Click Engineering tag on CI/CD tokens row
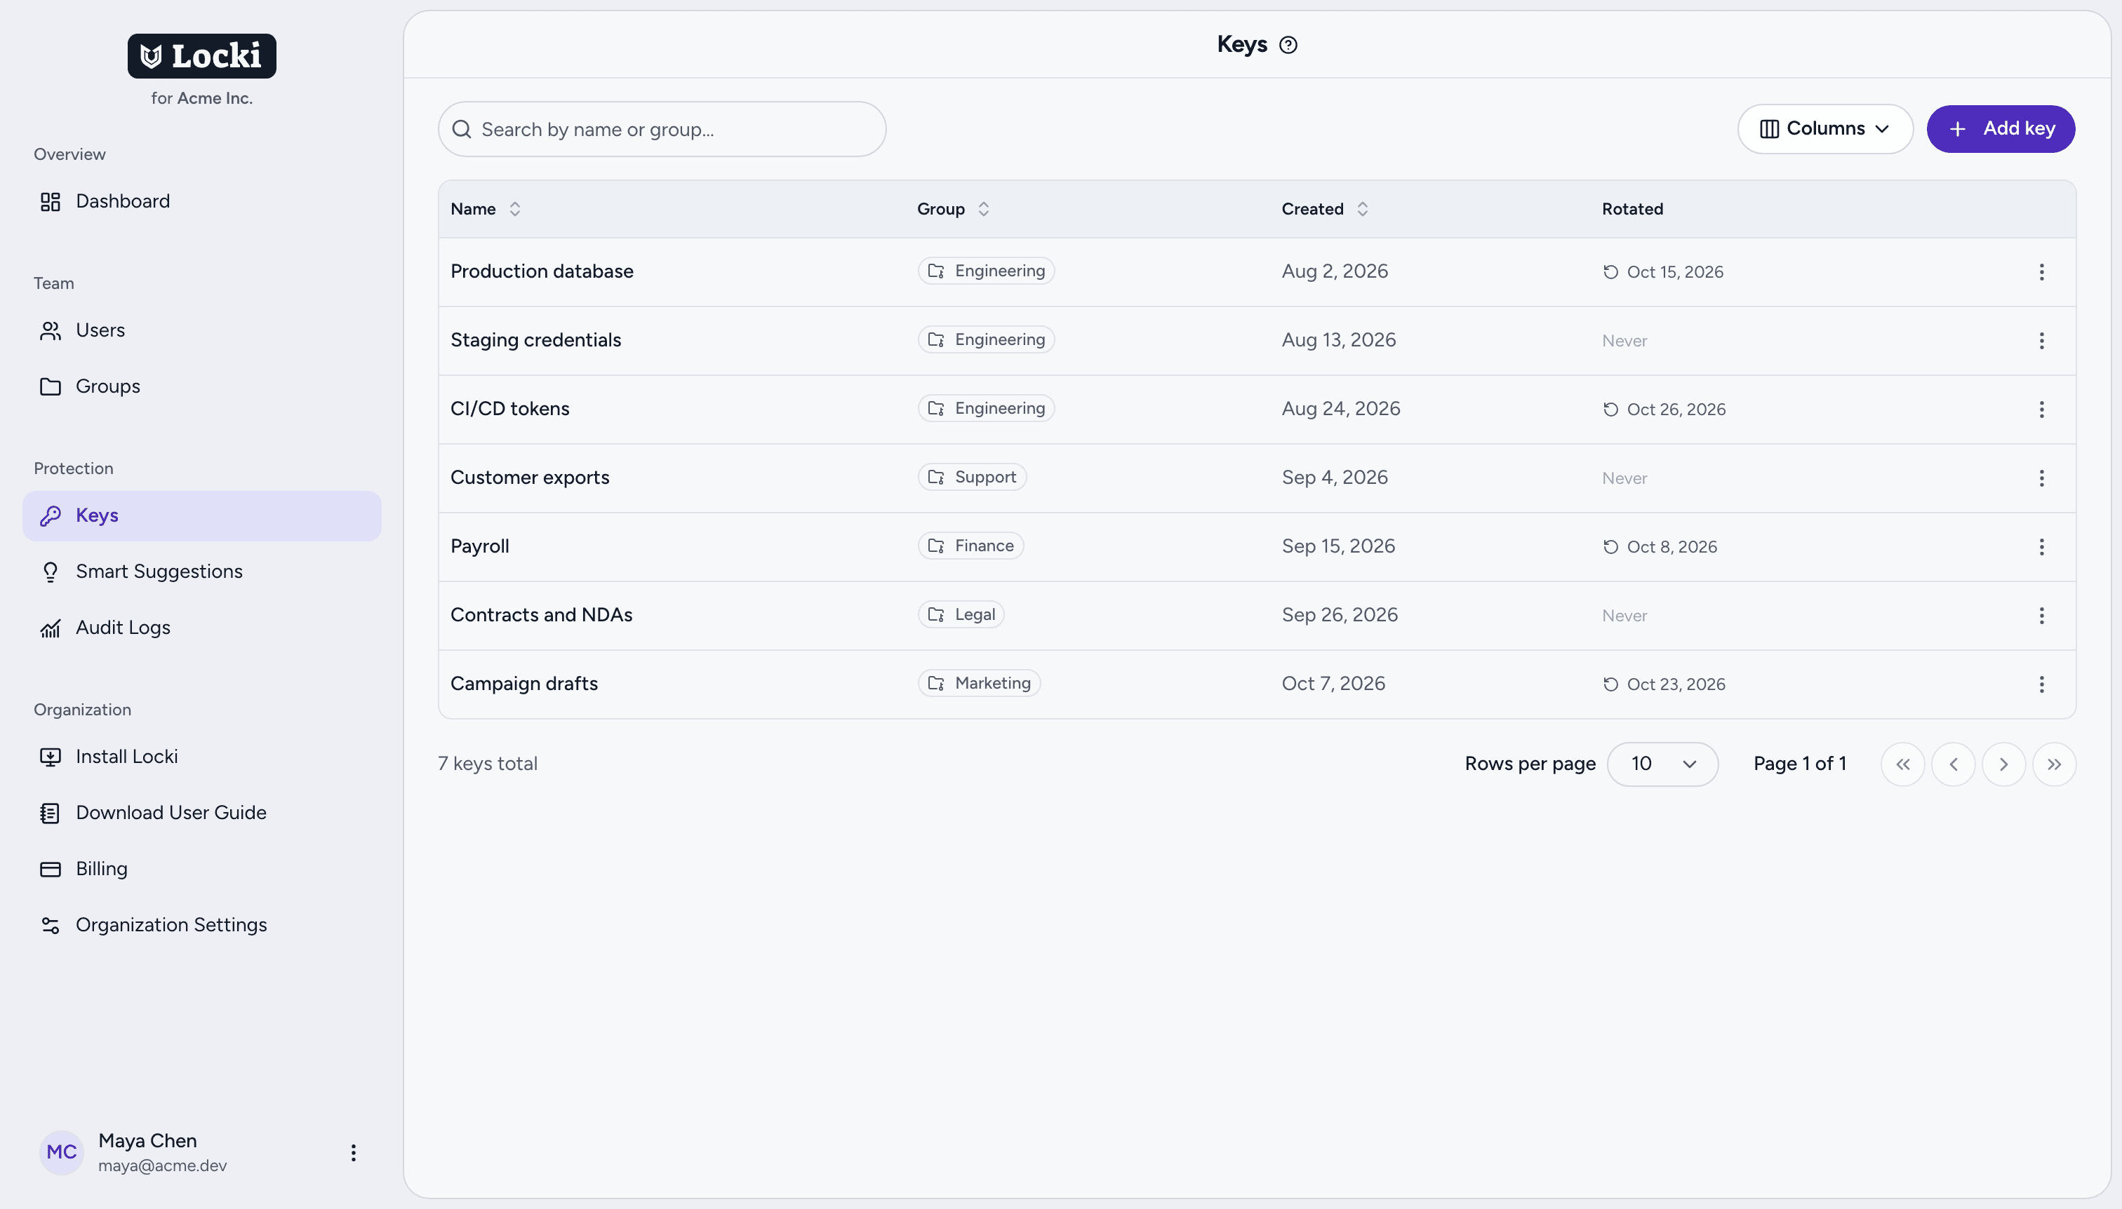 pyautogui.click(x=986, y=409)
